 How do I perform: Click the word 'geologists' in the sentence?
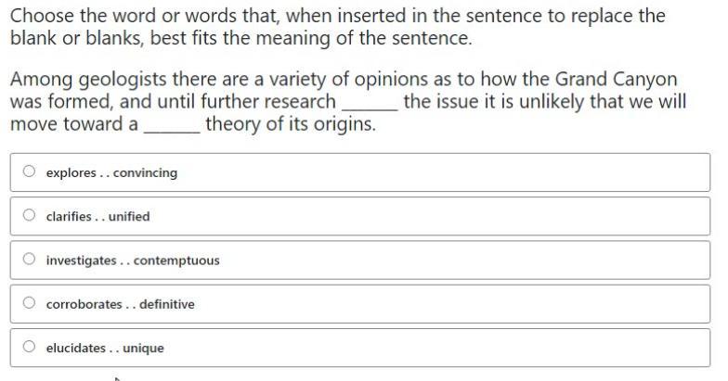point(123,80)
